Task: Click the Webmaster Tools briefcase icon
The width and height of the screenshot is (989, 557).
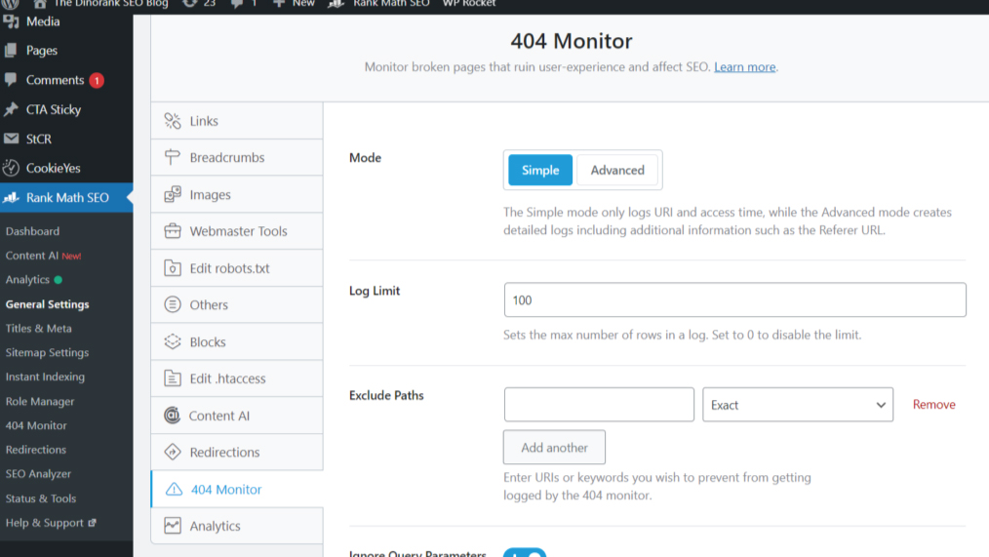Action: pos(173,231)
